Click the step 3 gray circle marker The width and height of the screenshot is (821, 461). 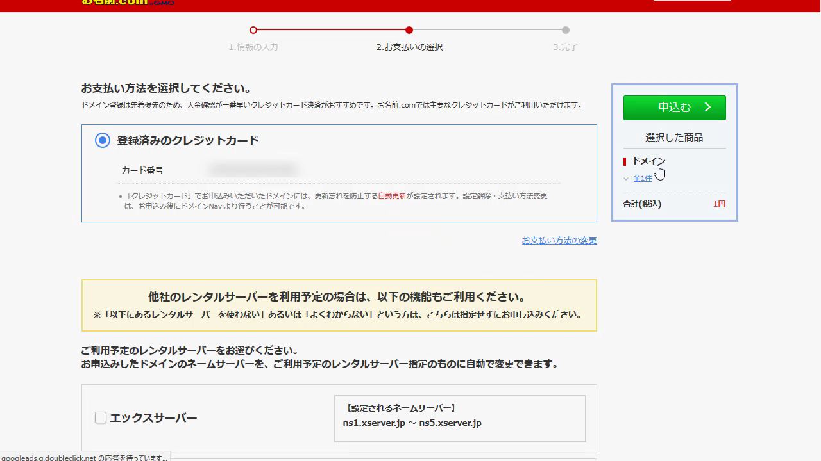click(565, 30)
